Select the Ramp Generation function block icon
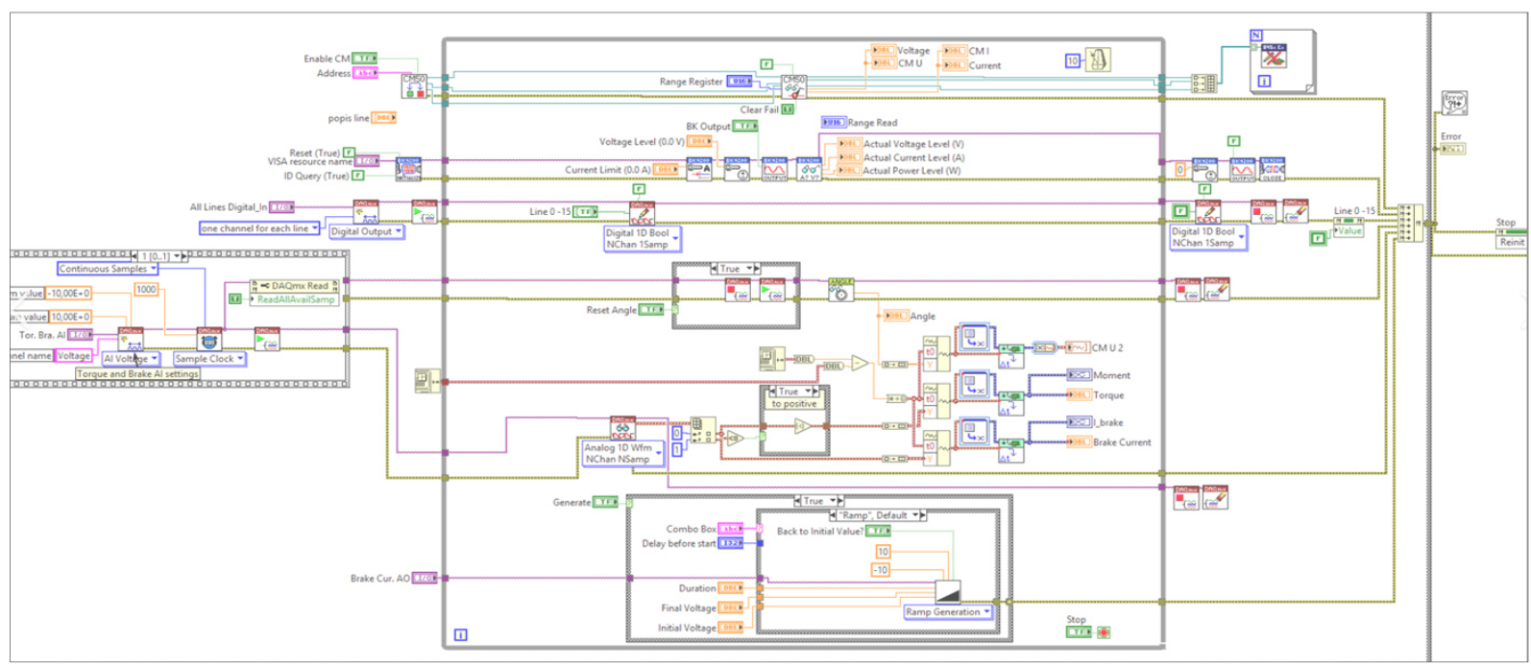This screenshot has width=1531, height=666. 949,592
